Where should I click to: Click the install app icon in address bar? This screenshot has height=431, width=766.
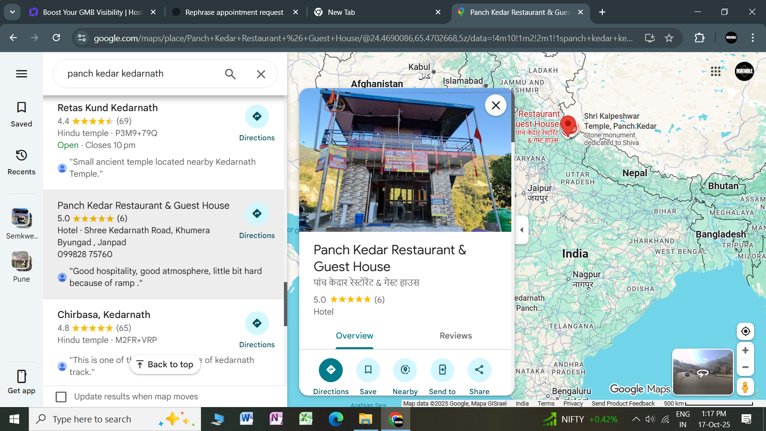point(650,38)
